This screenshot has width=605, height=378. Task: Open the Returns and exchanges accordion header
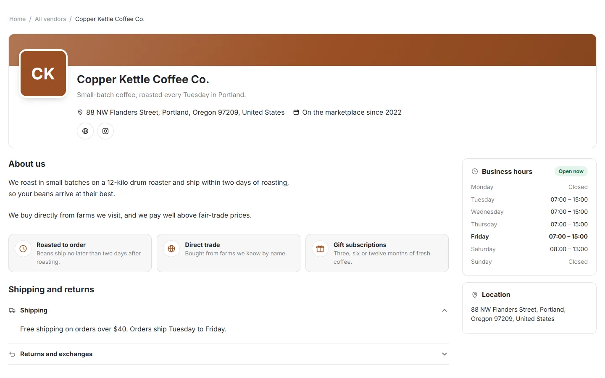click(229, 354)
